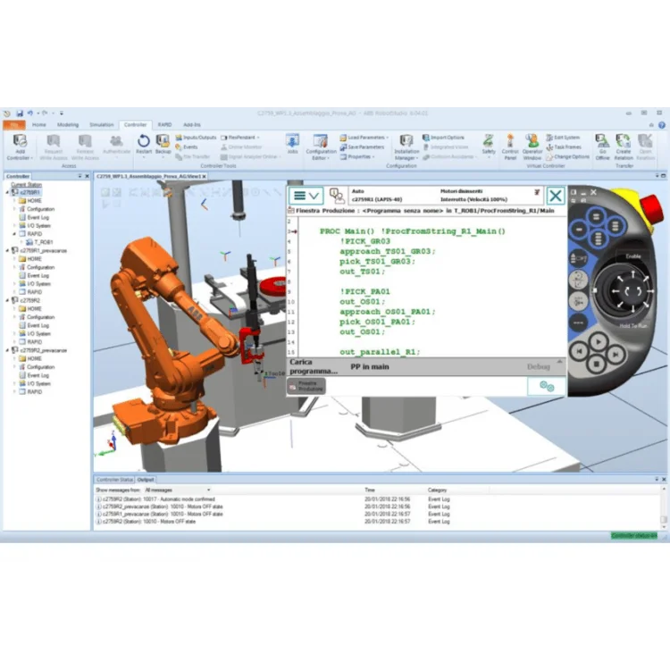Close the FlexPendant production window
Screen dimensions: 670x670
click(x=556, y=197)
